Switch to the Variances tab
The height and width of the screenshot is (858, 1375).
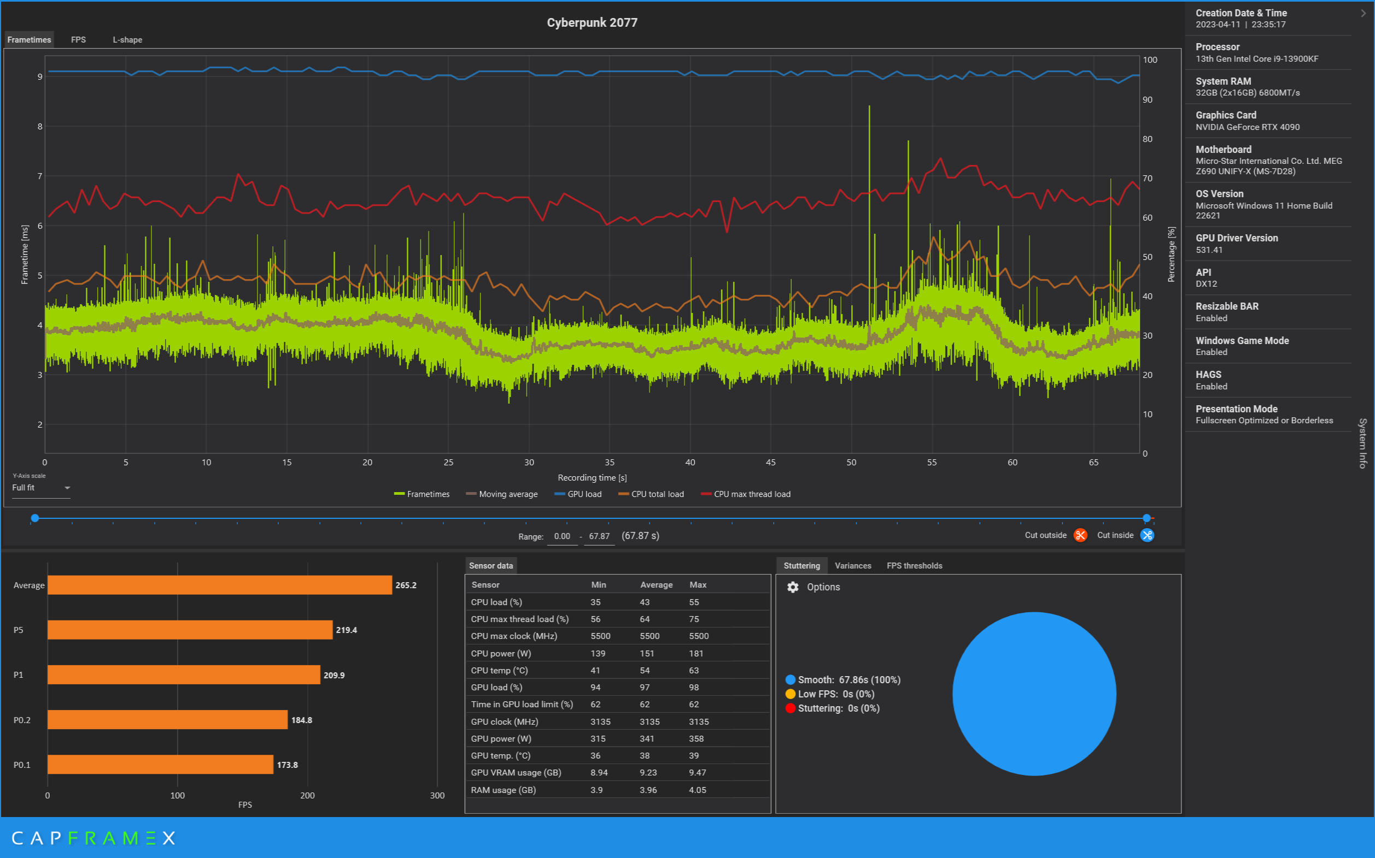pyautogui.click(x=852, y=566)
